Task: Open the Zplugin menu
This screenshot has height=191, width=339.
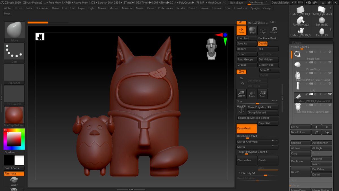Action: point(255,8)
